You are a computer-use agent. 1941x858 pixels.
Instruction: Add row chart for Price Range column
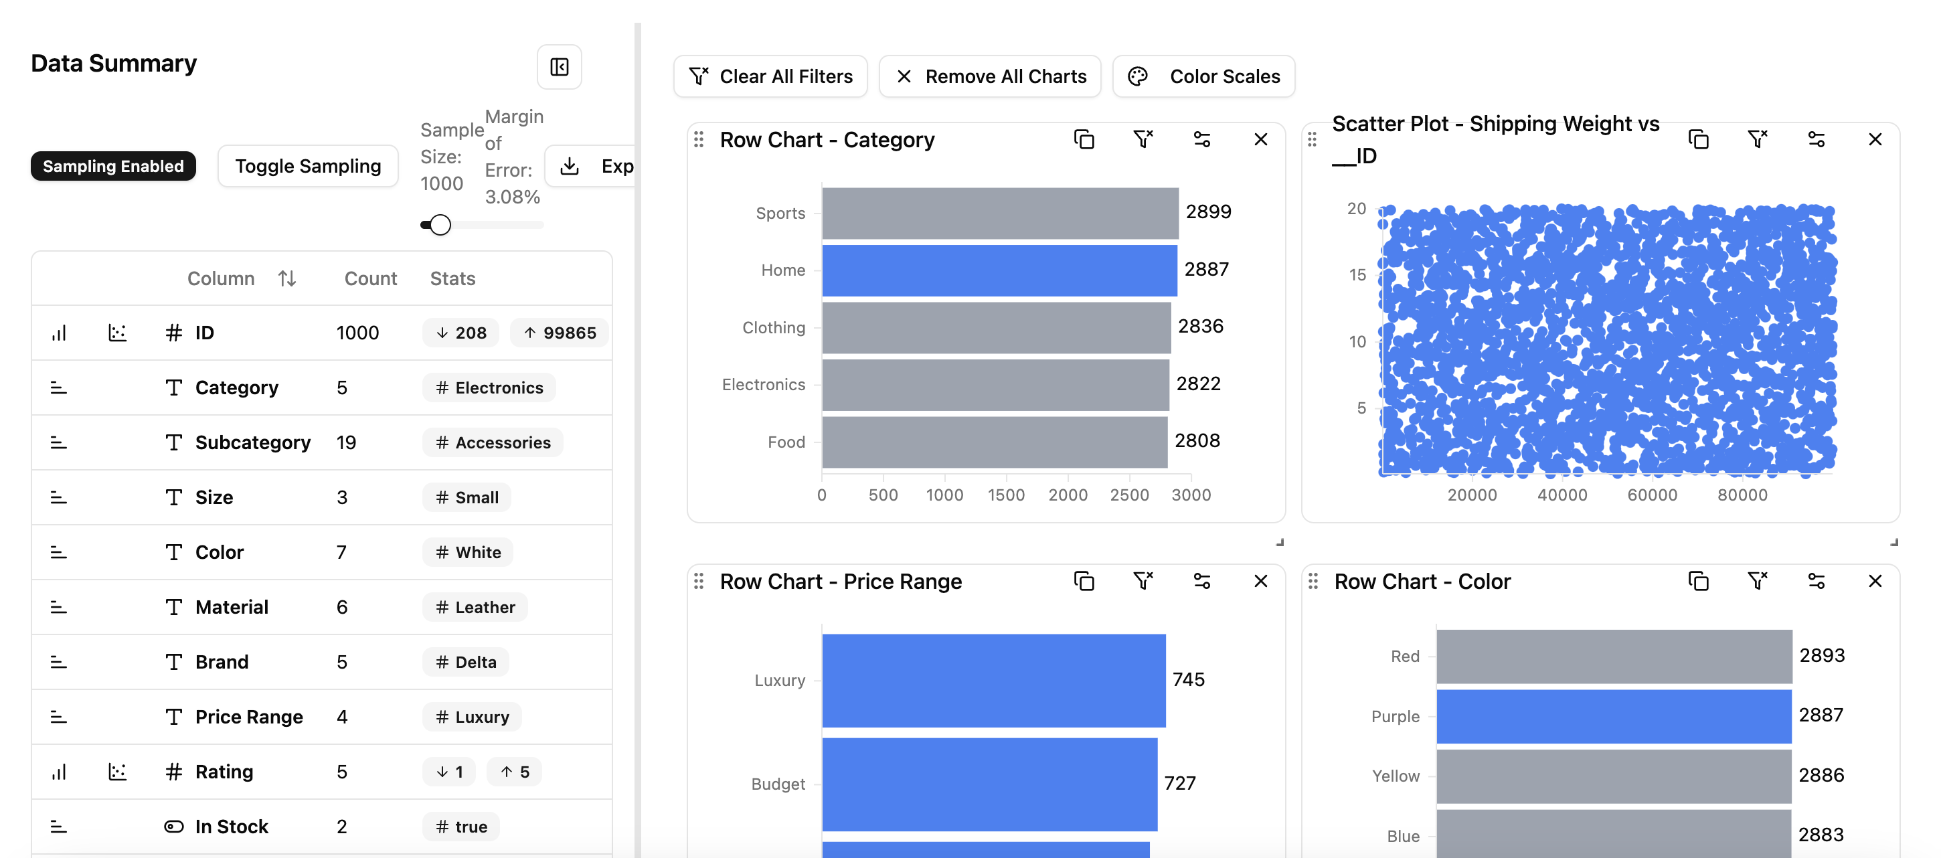(x=59, y=717)
